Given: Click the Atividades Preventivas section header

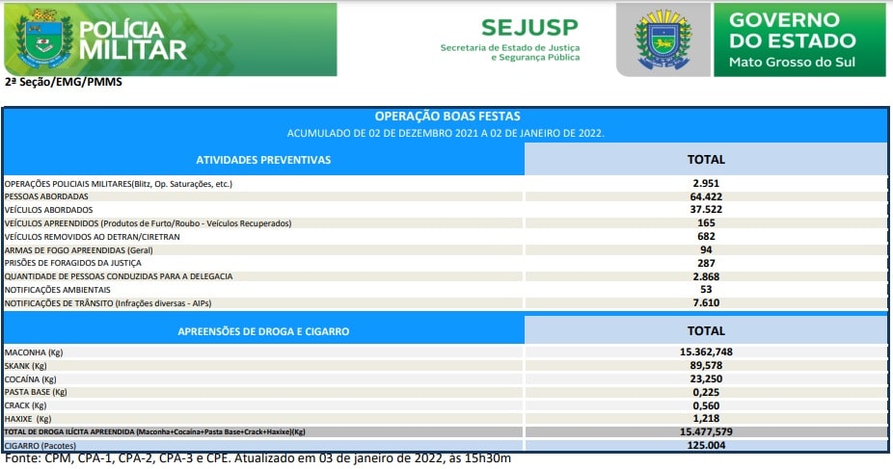Looking at the screenshot, I should pyautogui.click(x=263, y=159).
